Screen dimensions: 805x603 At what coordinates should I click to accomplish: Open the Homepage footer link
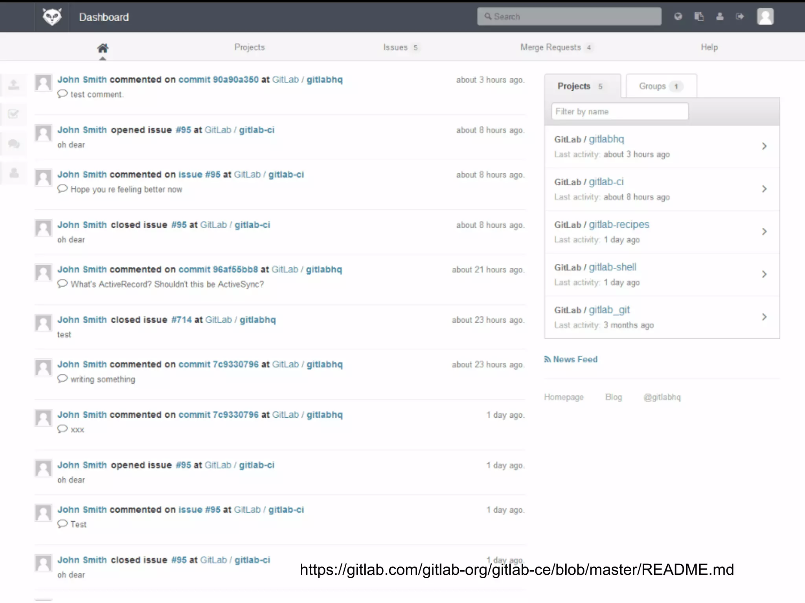[x=564, y=397]
